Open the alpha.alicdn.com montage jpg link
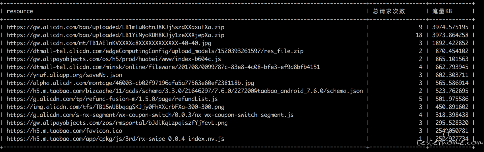Image resolution: width=484 pixels, height=152 pixels. coord(130,83)
